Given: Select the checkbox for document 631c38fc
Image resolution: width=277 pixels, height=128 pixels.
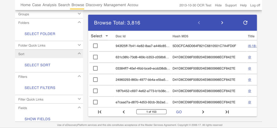Looking at the screenshot, I should point(96,57).
